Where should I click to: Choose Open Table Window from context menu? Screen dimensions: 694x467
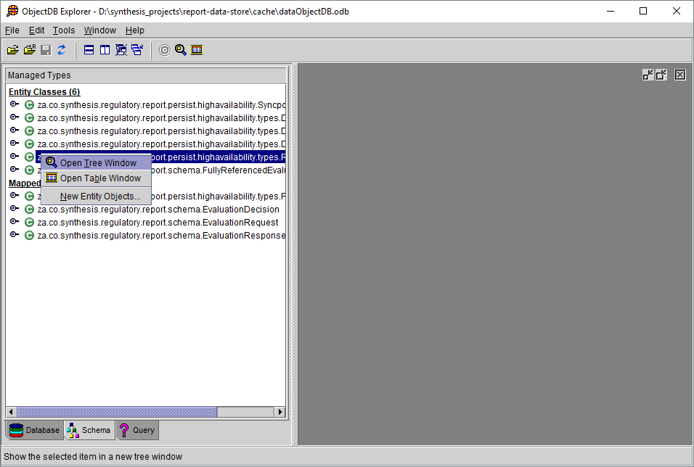pyautogui.click(x=96, y=178)
